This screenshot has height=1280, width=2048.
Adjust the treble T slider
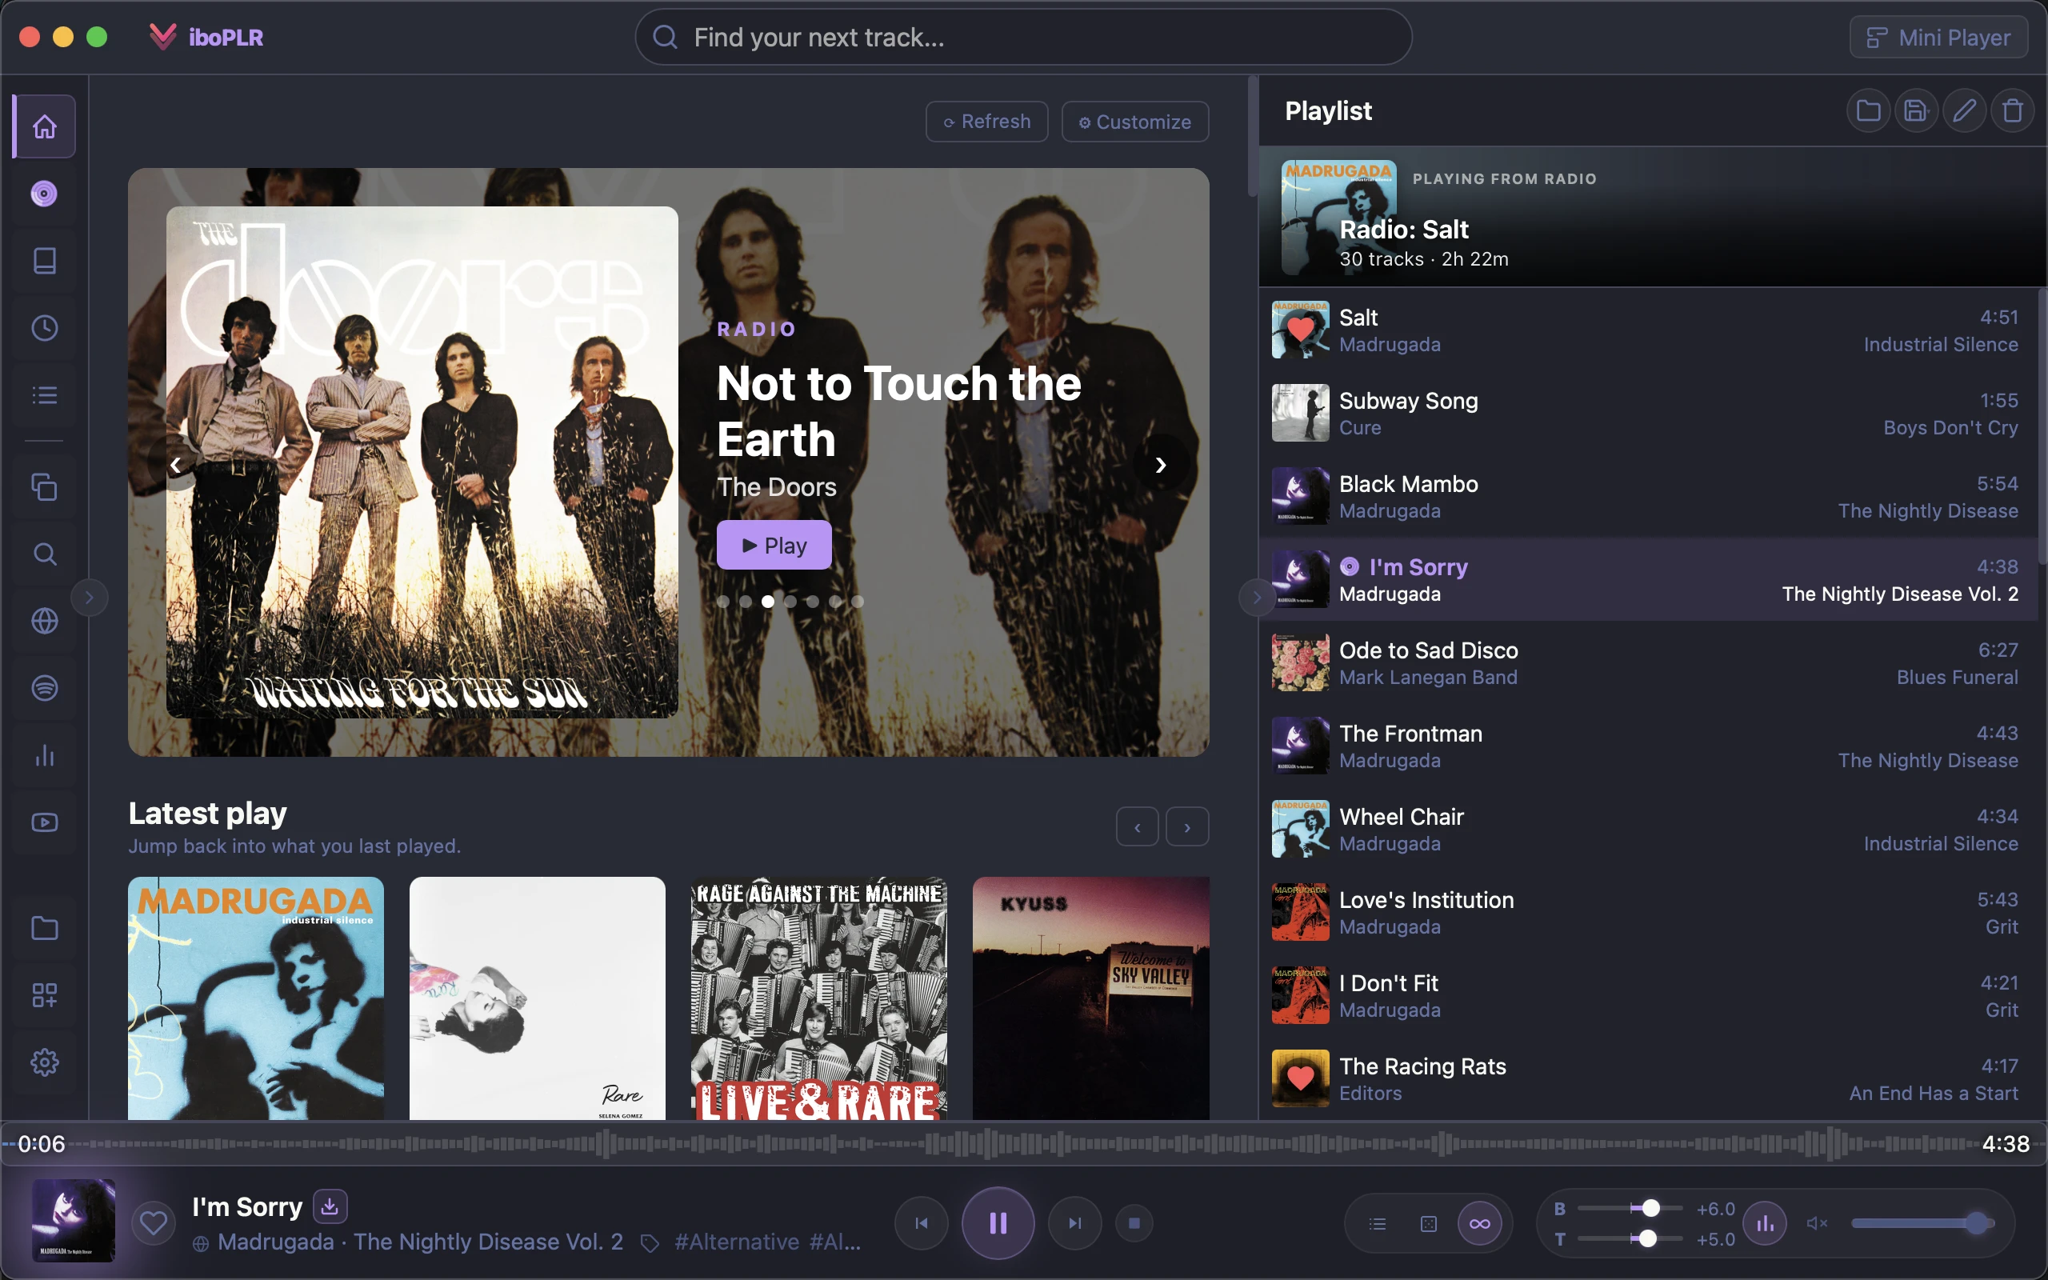(x=1629, y=1238)
